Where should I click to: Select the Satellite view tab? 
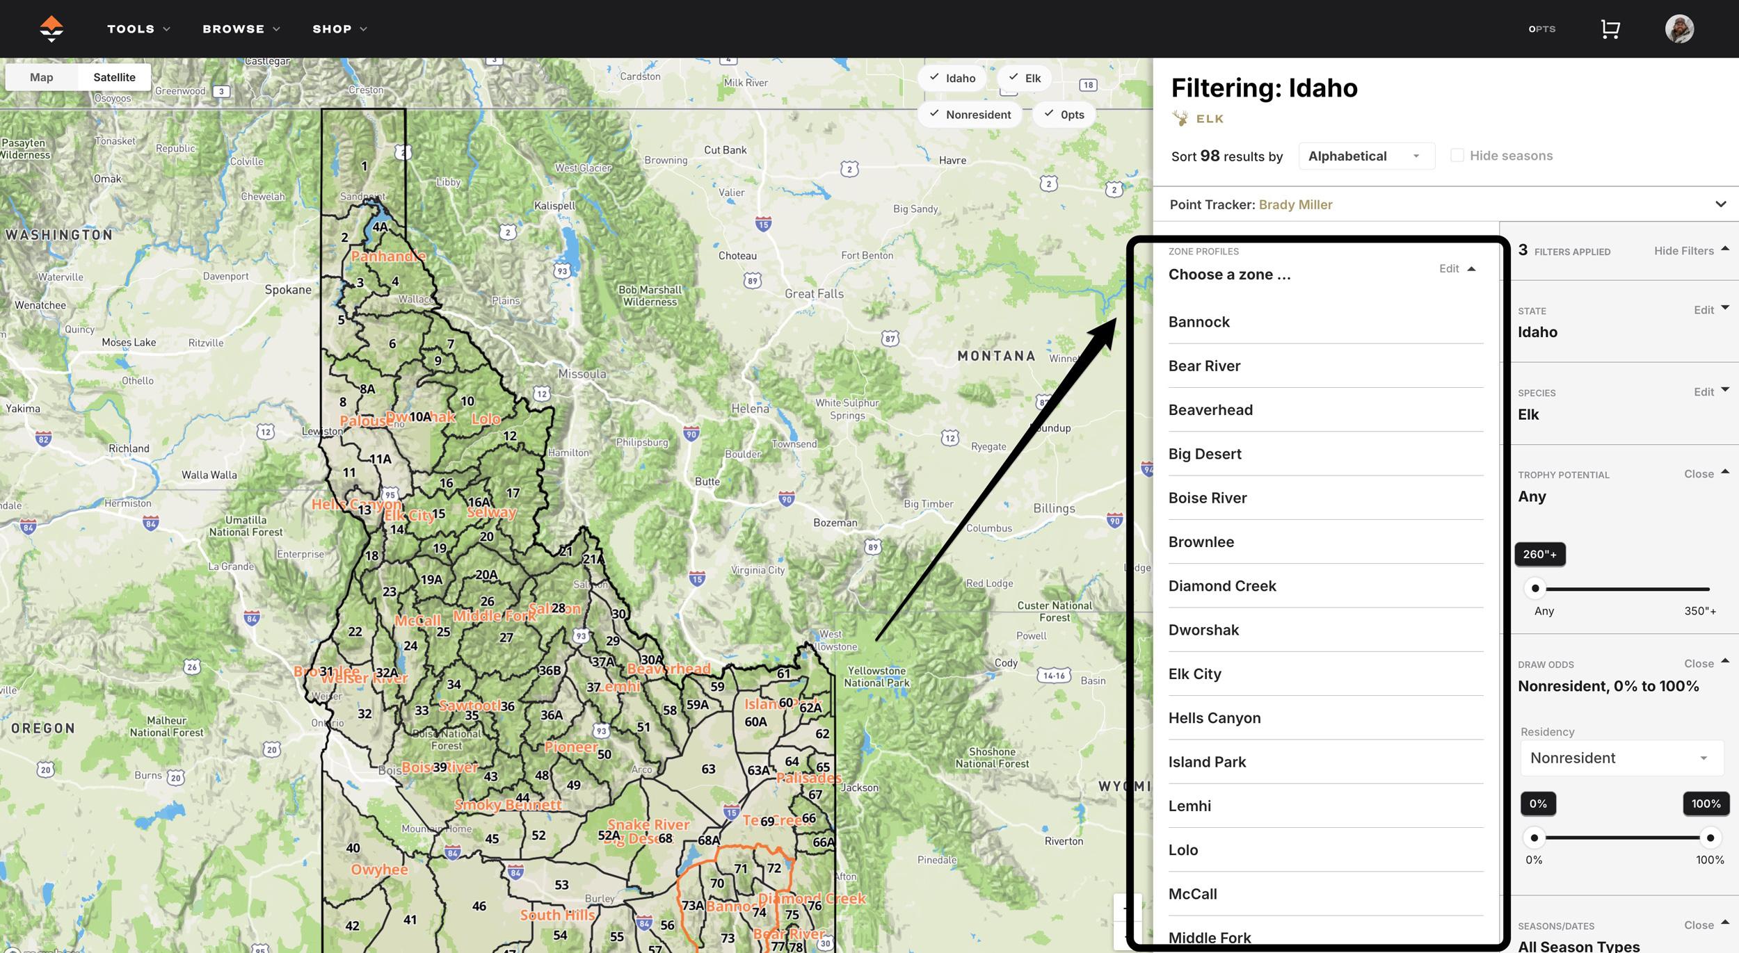click(x=113, y=77)
